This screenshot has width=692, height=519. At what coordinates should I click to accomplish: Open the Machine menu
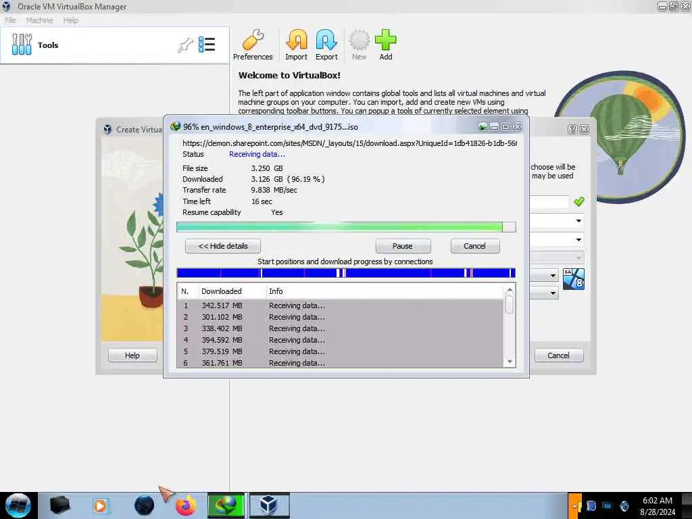(40, 20)
